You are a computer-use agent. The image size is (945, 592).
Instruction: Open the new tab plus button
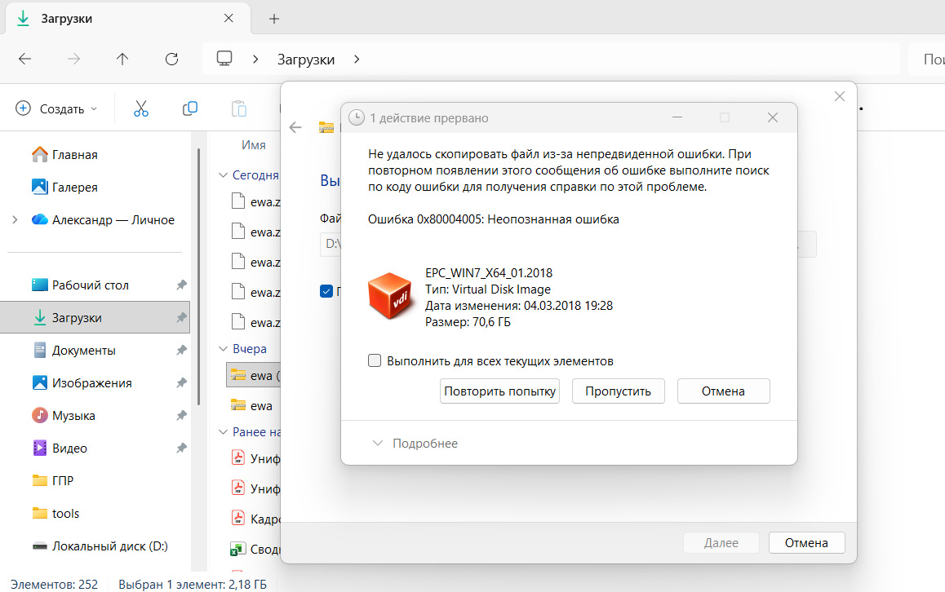pyautogui.click(x=274, y=19)
